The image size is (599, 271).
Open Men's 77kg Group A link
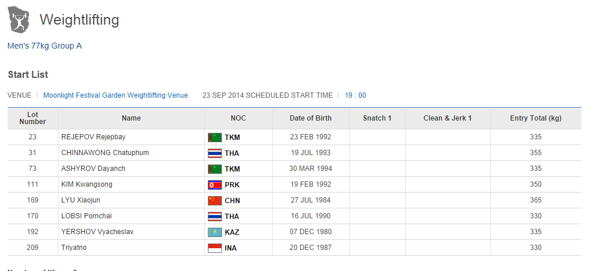(45, 46)
